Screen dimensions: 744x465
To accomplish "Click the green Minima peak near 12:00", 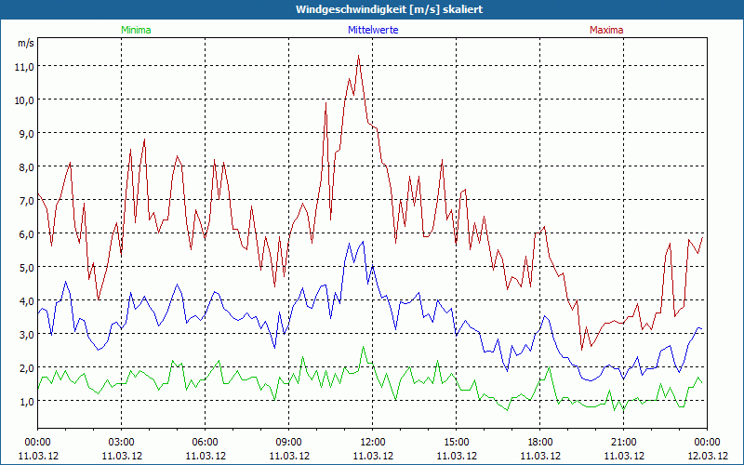I will click(363, 347).
